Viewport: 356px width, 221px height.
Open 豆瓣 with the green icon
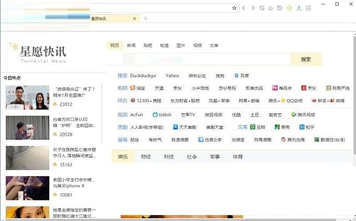(x=258, y=127)
